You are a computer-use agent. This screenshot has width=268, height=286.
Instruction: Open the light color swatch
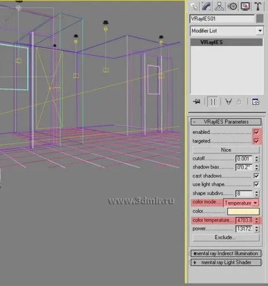pyautogui.click(x=243, y=212)
